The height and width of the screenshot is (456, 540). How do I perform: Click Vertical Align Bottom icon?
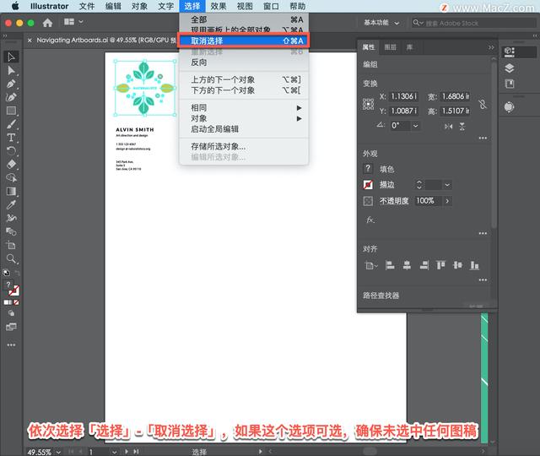coord(474,265)
